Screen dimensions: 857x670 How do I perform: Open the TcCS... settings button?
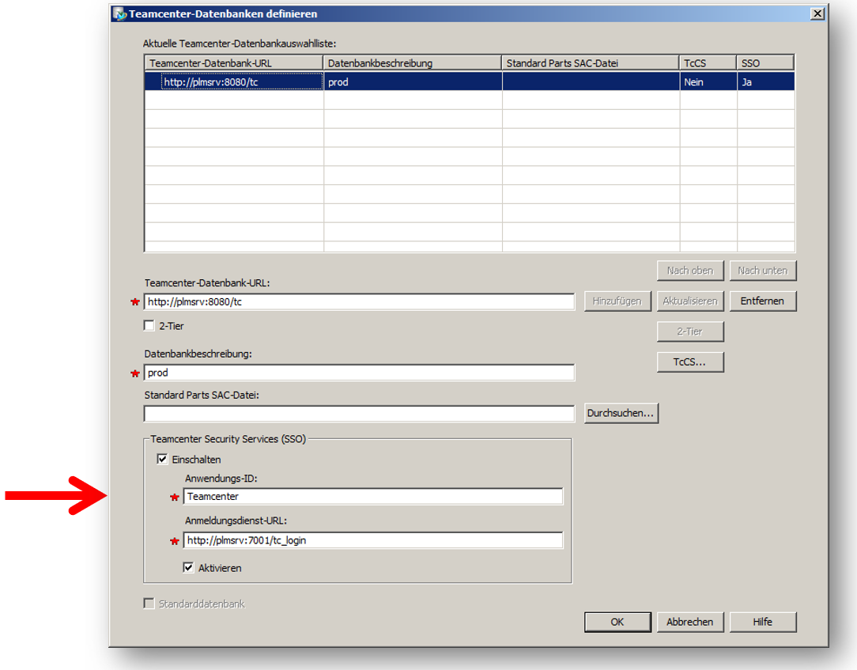(690, 362)
